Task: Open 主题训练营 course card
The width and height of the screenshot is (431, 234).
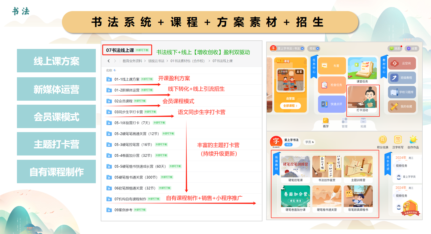Action: [358, 169]
